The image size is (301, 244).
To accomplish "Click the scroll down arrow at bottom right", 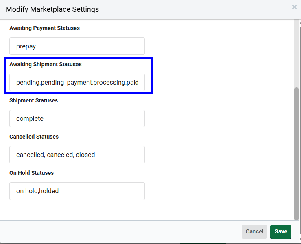I will click(x=300, y=240).
